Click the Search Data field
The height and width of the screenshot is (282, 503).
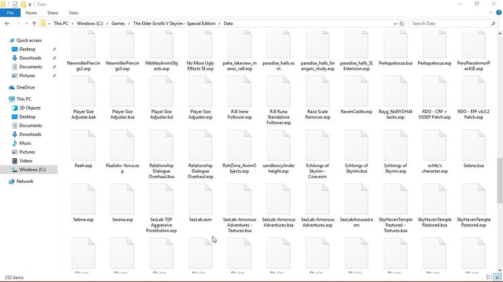point(454,23)
